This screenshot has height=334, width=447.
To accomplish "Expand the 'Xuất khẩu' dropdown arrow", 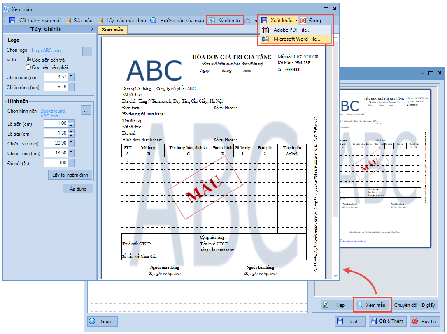I will [296, 21].
